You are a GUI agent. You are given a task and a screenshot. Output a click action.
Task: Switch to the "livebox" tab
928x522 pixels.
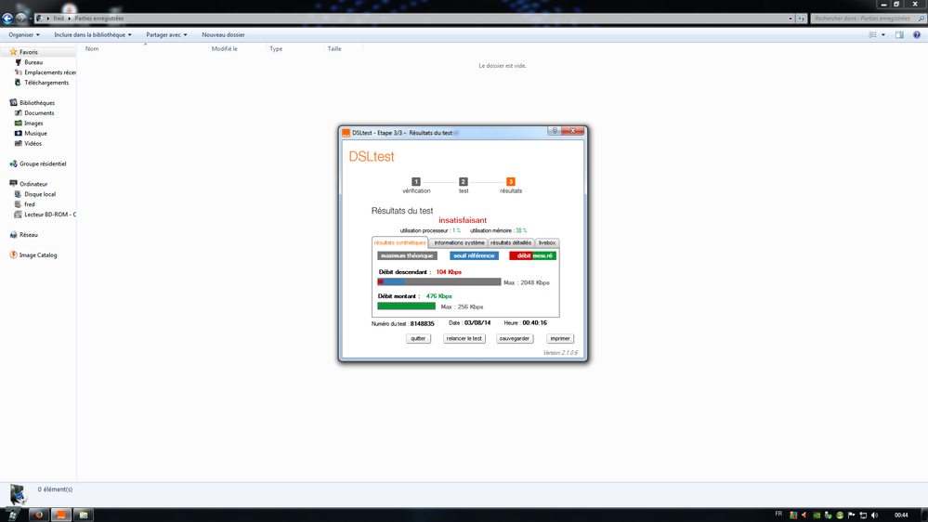(x=547, y=242)
